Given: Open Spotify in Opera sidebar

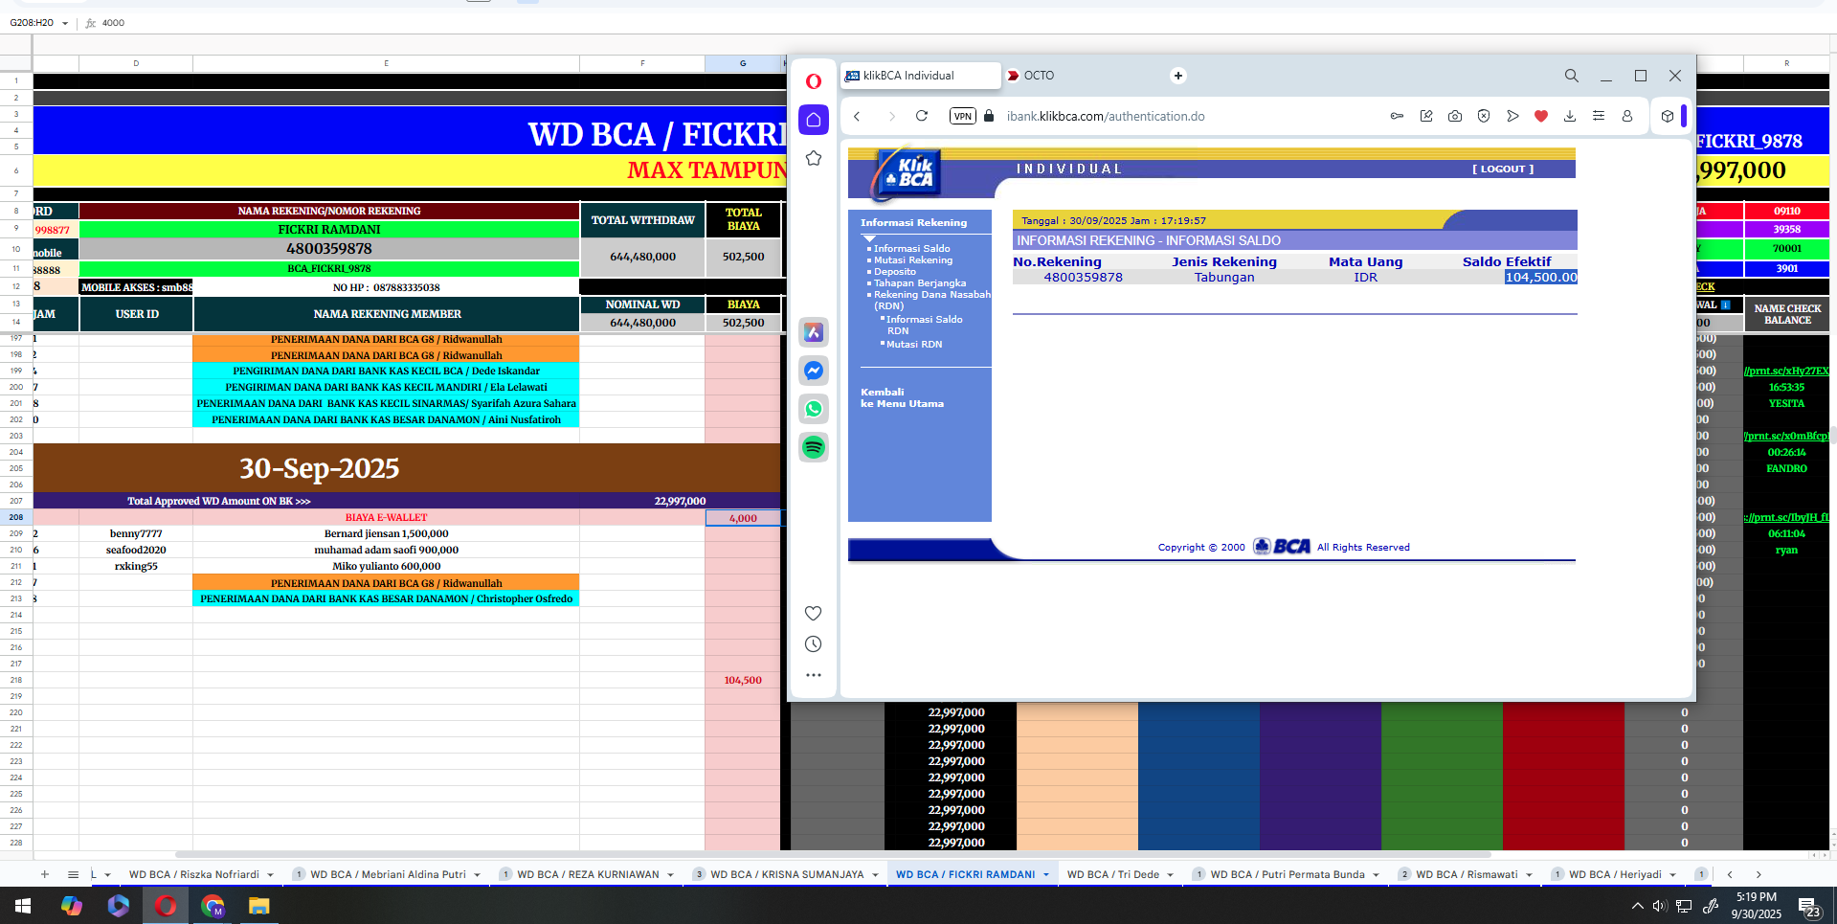Looking at the screenshot, I should pos(814,447).
